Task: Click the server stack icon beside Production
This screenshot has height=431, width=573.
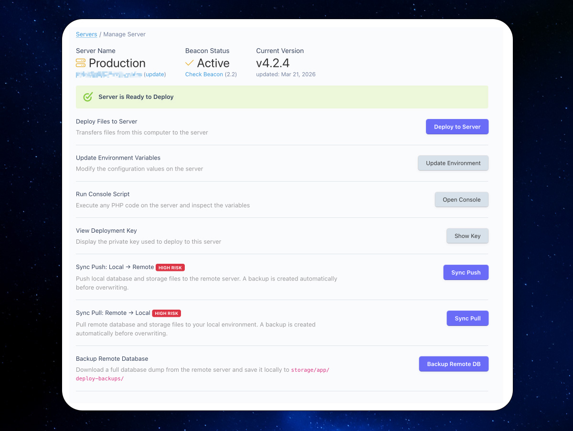Action: pos(81,63)
